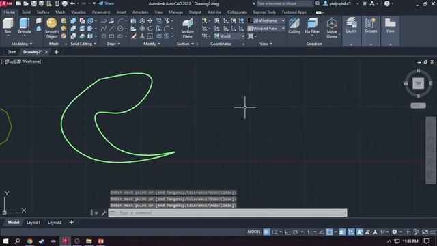Select the Polygon tool in Draw panel
Image resolution: width=437 pixels, height=246 pixels.
pyautogui.click(x=103, y=36)
